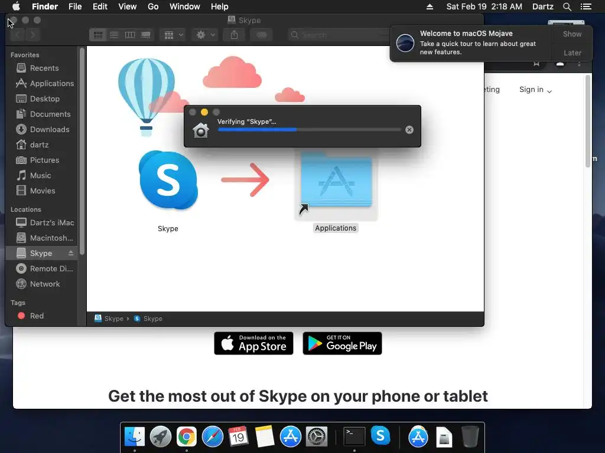Image resolution: width=605 pixels, height=453 pixels.
Task: Open the File menu
Action: click(75, 6)
